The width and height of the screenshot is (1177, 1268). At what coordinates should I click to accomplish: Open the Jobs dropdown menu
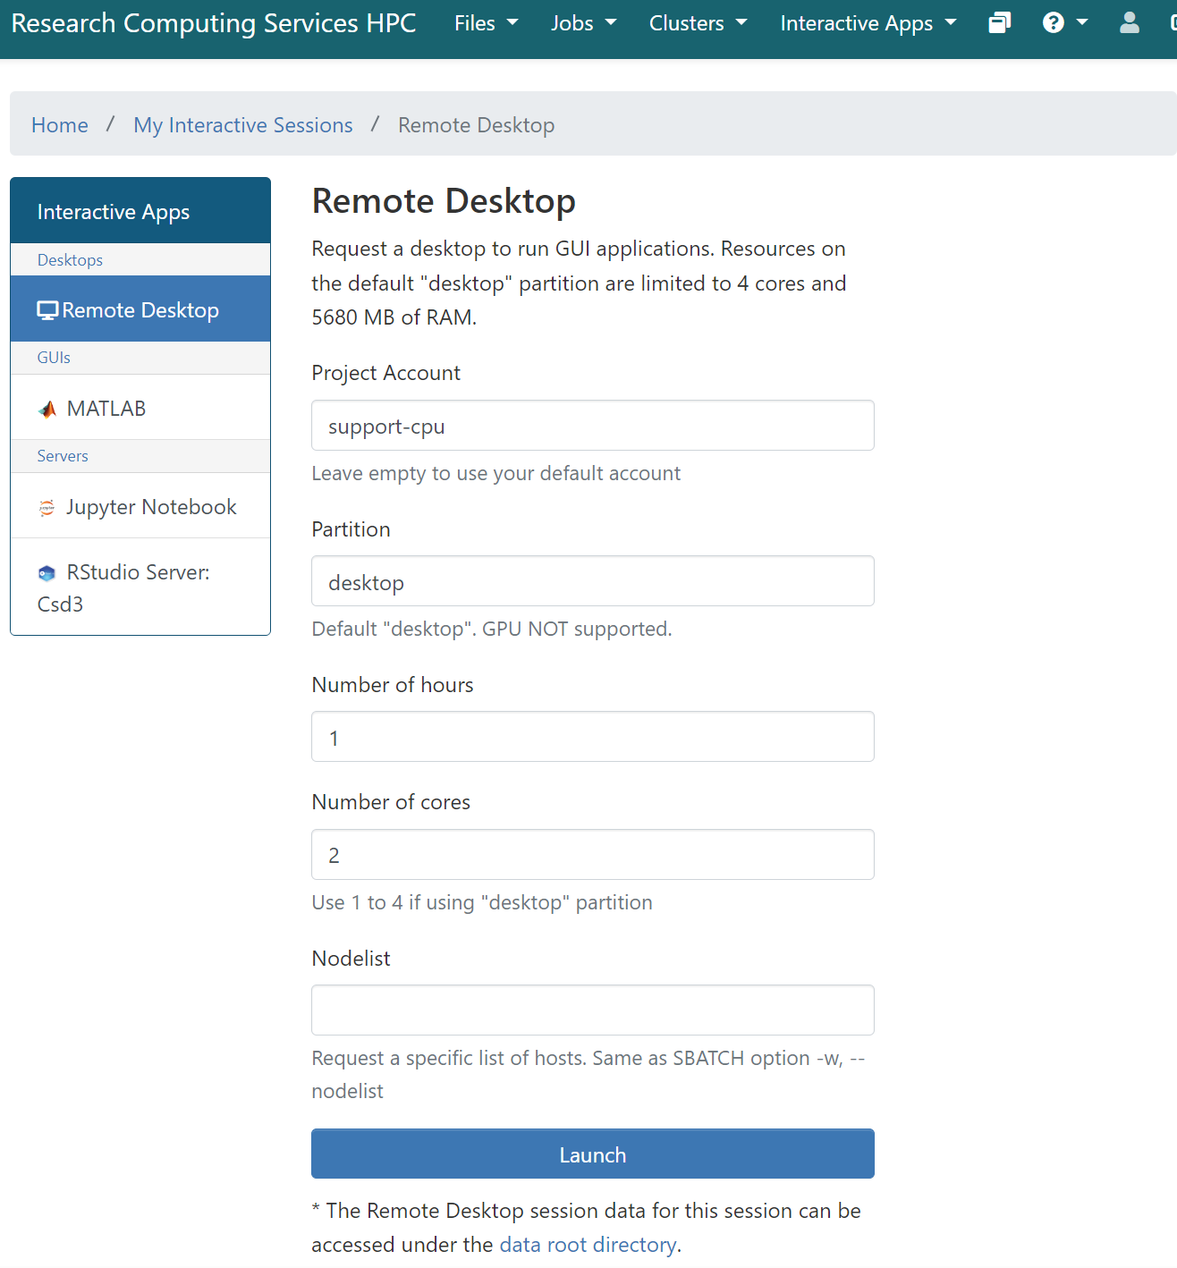click(x=583, y=23)
